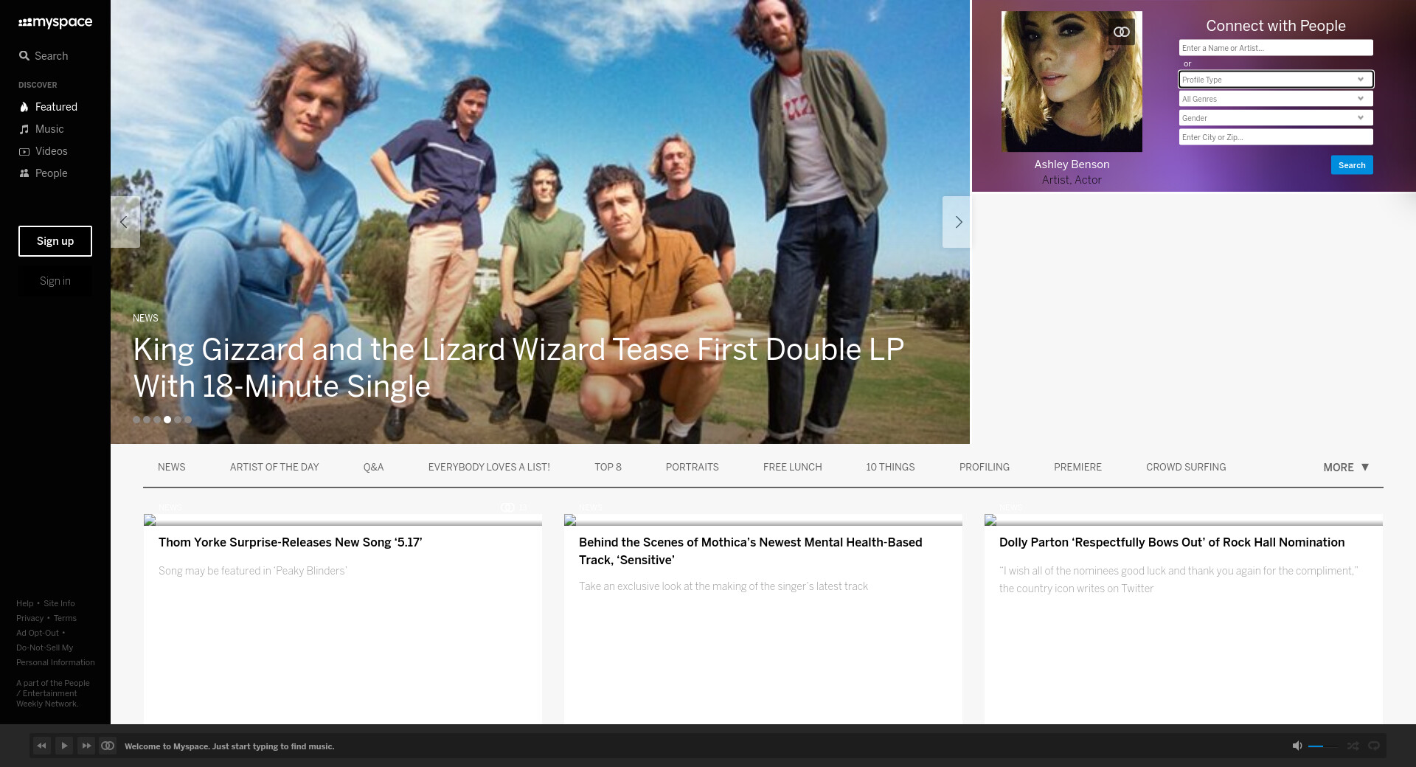
Task: Click previous track button in player
Action: [x=42, y=746]
